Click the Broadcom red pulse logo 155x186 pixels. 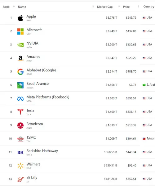click(x=20, y=126)
